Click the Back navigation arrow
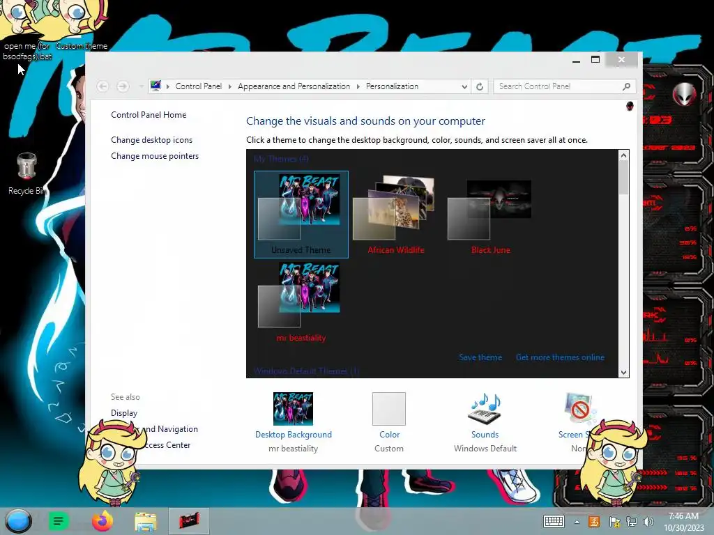This screenshot has width=714, height=535. tap(103, 86)
